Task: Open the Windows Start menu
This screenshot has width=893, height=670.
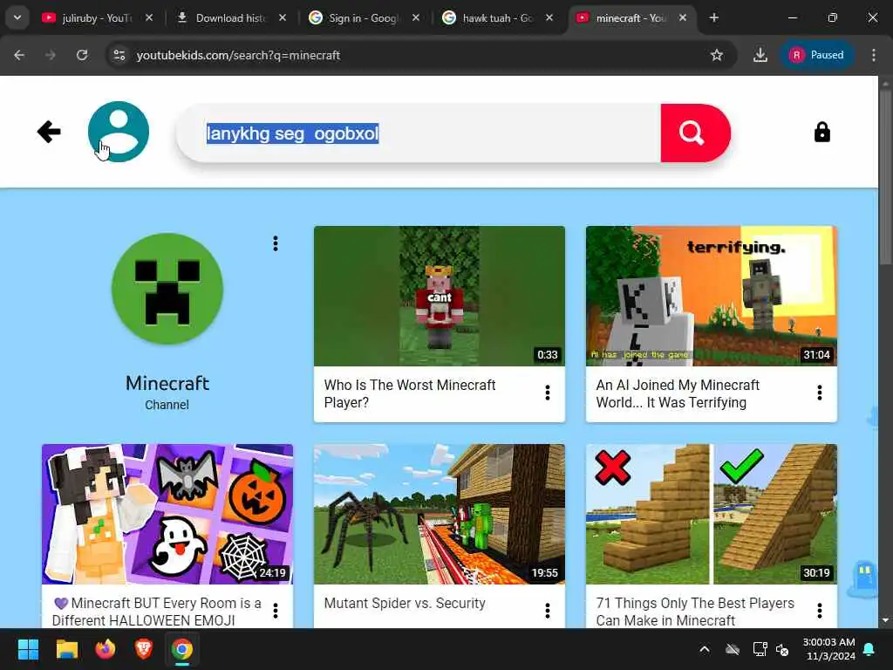Action: tap(29, 649)
